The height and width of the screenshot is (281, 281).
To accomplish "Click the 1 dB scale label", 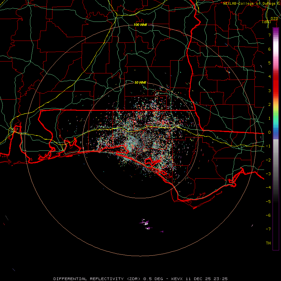I will coord(269,118).
